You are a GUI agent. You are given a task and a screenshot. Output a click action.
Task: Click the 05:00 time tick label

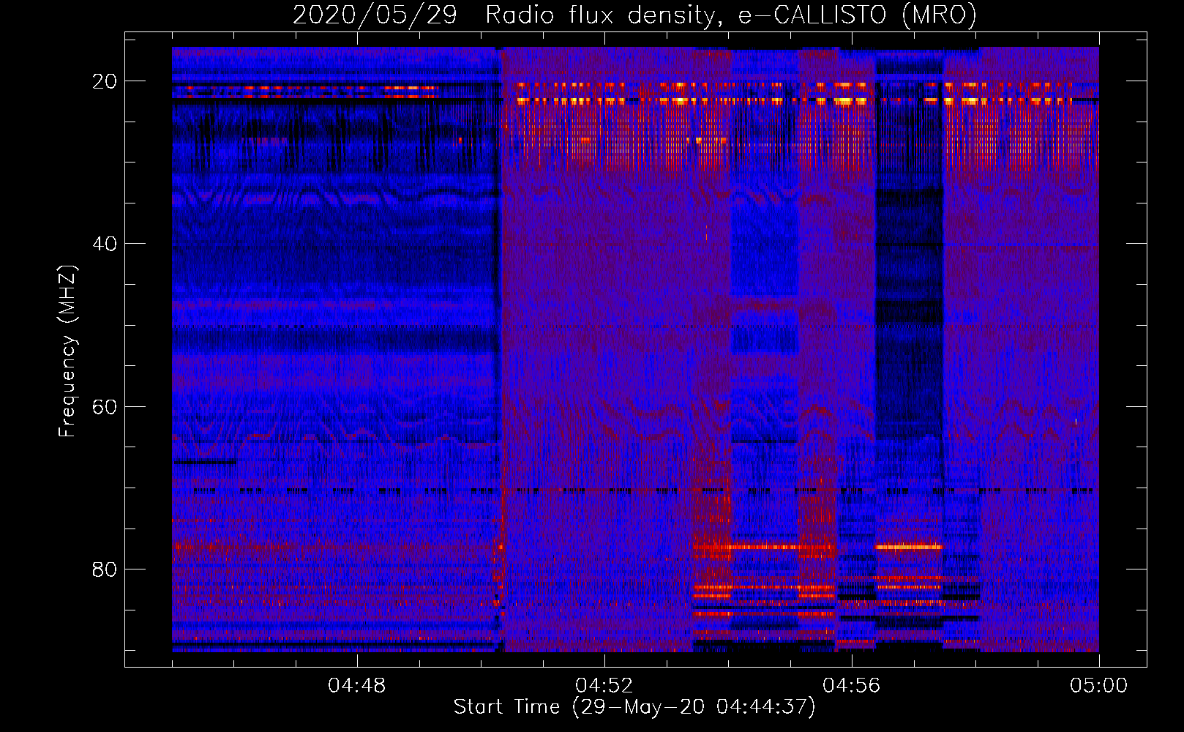point(1099,686)
